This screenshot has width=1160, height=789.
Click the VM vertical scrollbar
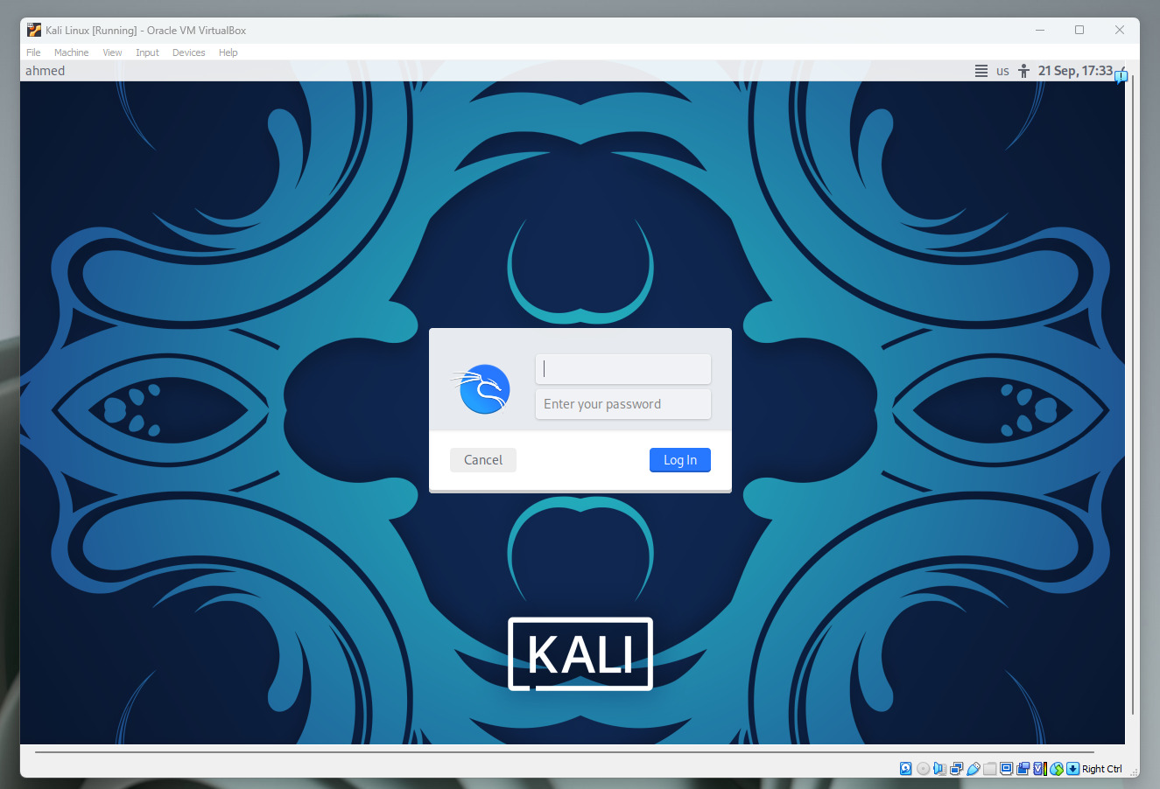(x=1133, y=394)
